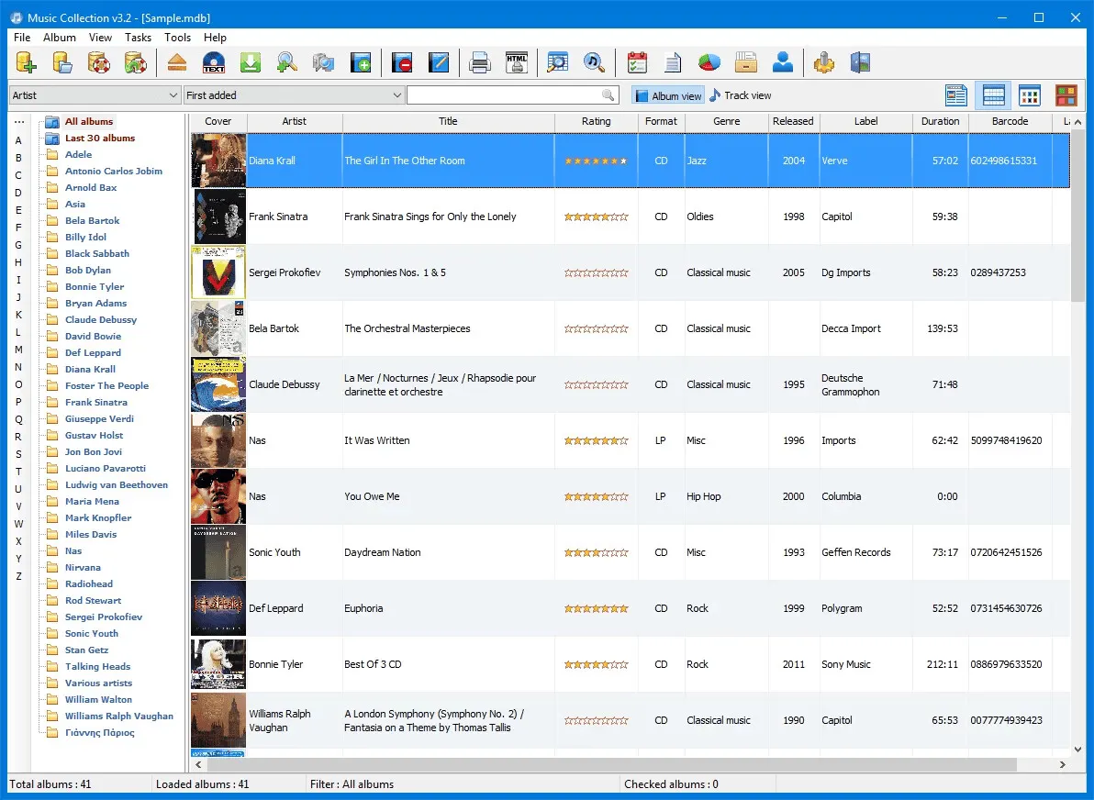Screen dimensions: 1094x800
Task: Open the print toolbar icon
Action: [x=481, y=62]
